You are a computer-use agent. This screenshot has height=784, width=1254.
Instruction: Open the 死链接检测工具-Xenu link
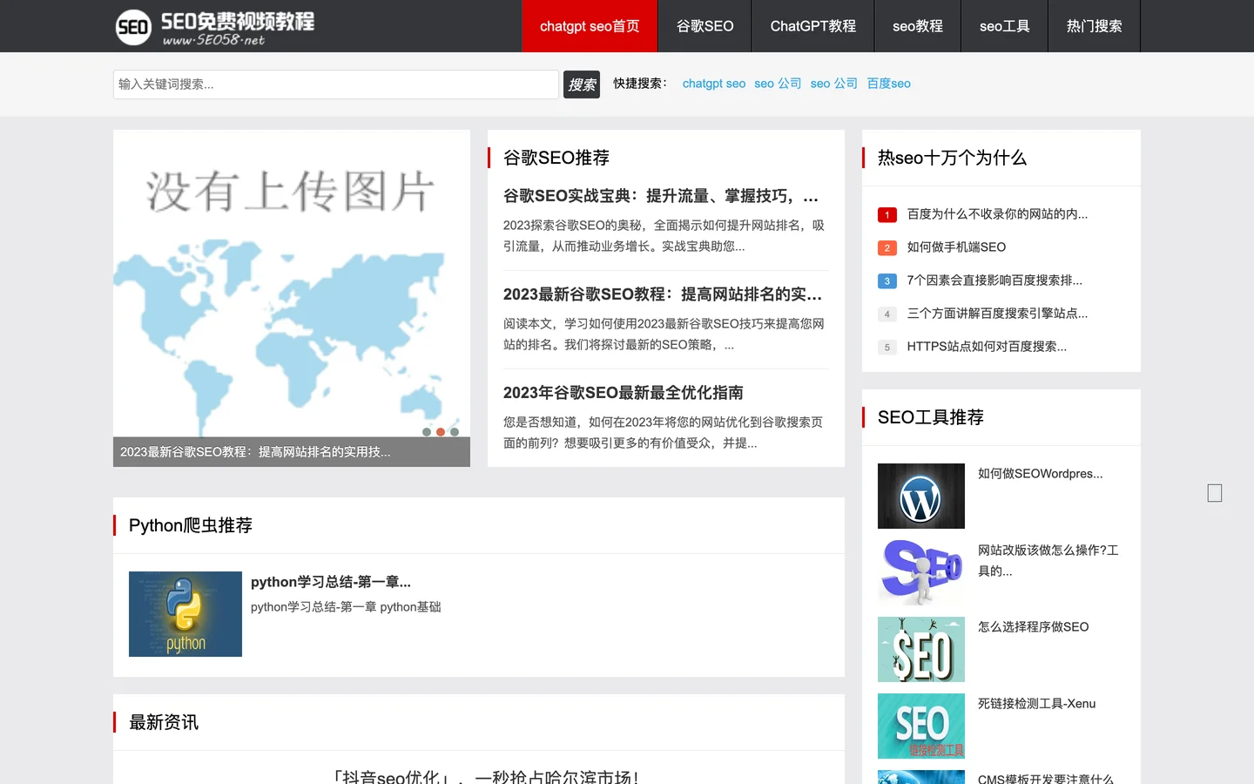[1036, 704]
